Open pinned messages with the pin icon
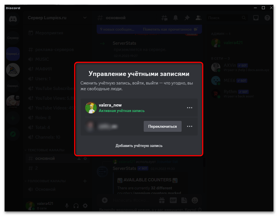This screenshot has width=278, height=216. click(187, 17)
